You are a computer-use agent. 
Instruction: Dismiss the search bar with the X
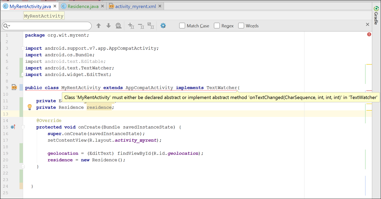(x=368, y=24)
